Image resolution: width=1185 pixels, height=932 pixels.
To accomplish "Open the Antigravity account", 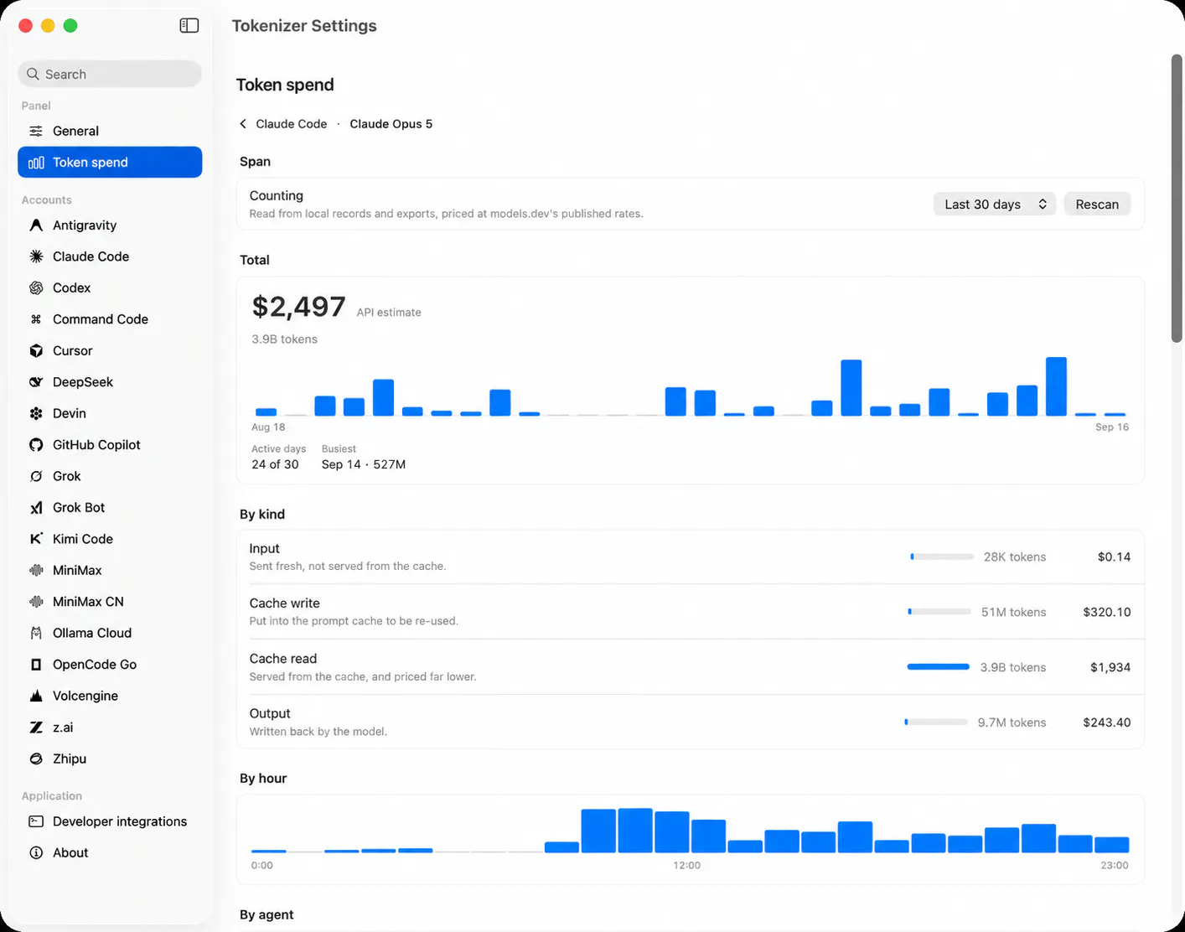I will point(110,225).
